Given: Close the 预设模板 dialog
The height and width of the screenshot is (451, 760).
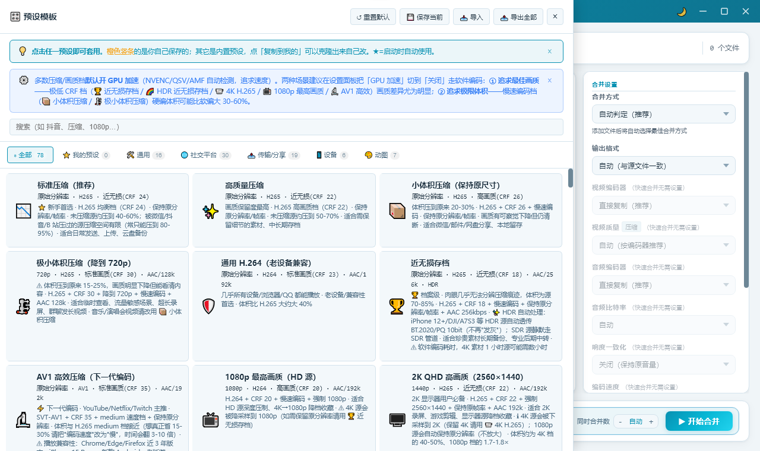Looking at the screenshot, I should 555,17.
